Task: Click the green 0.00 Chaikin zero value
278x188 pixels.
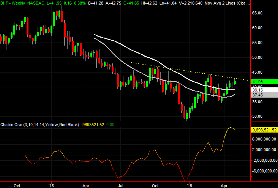Action: (x=110, y=125)
